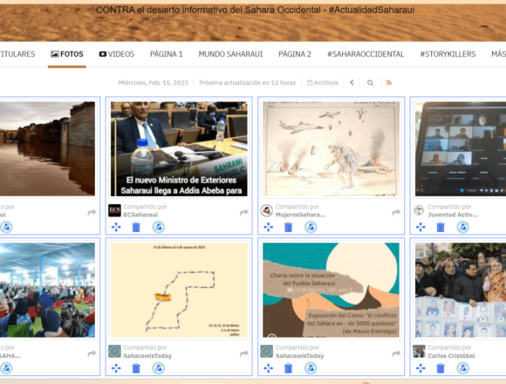The height and width of the screenshot is (384, 506).
Task: Share the SaharawisToday Charla card
Action: point(396,353)
